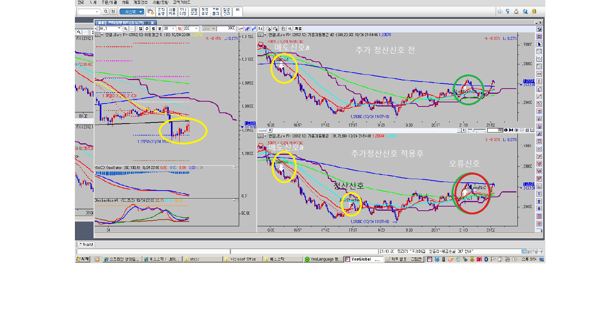The height and width of the screenshot is (335, 596).
Task: Expand the 시스템 dropdown button
Action: pyautogui.click(x=132, y=12)
